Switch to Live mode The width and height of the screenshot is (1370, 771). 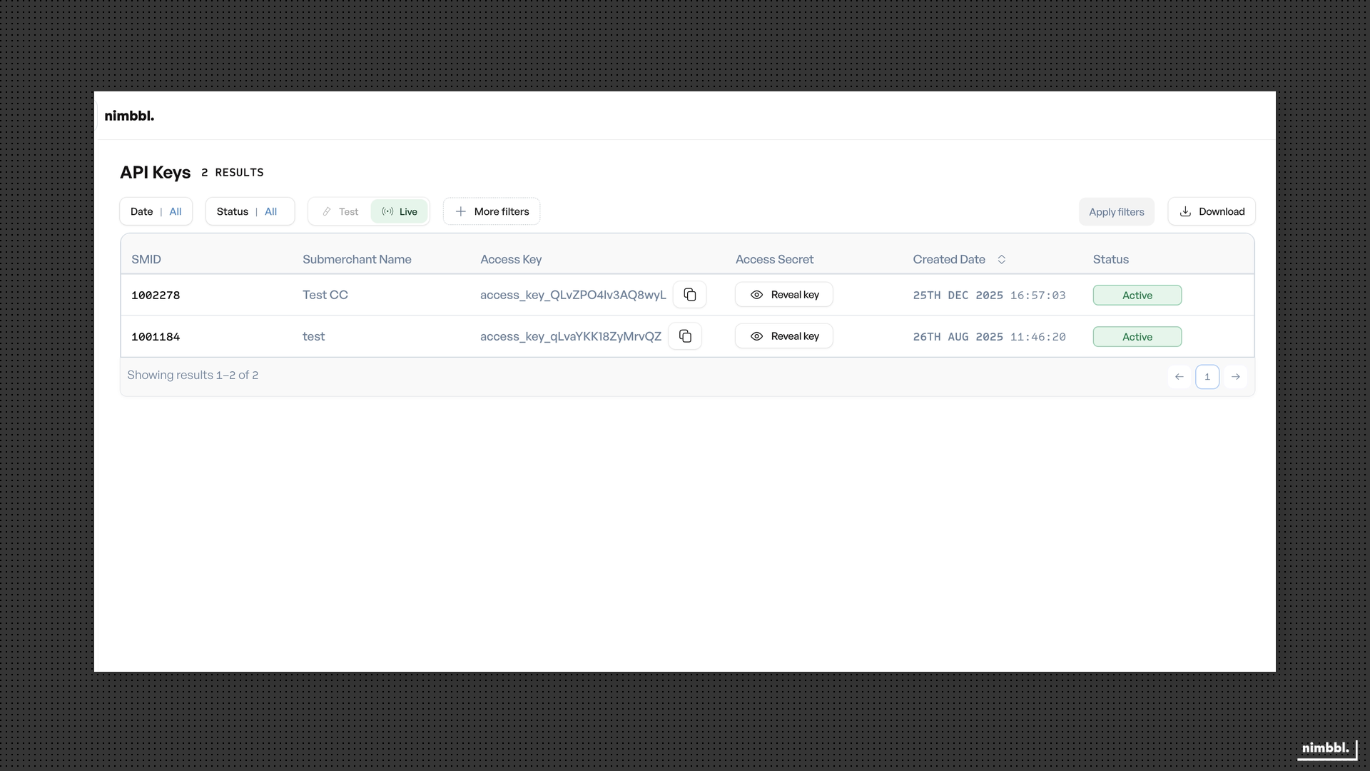pyautogui.click(x=400, y=211)
